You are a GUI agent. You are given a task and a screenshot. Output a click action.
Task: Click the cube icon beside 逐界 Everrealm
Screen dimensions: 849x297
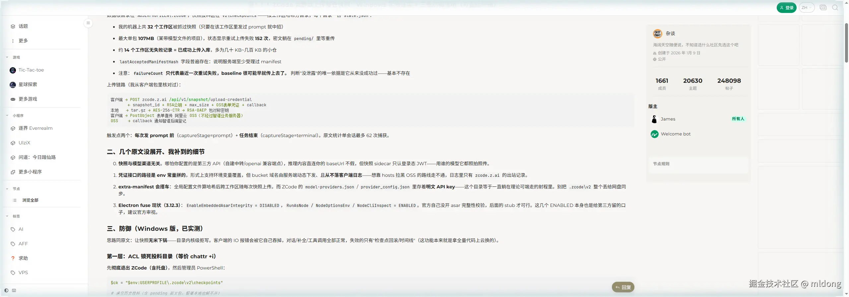pos(13,128)
